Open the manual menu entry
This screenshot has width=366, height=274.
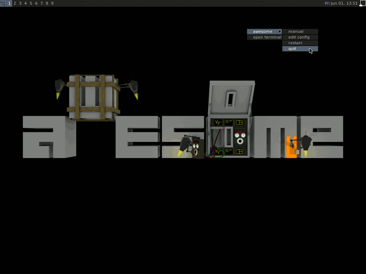pos(300,31)
